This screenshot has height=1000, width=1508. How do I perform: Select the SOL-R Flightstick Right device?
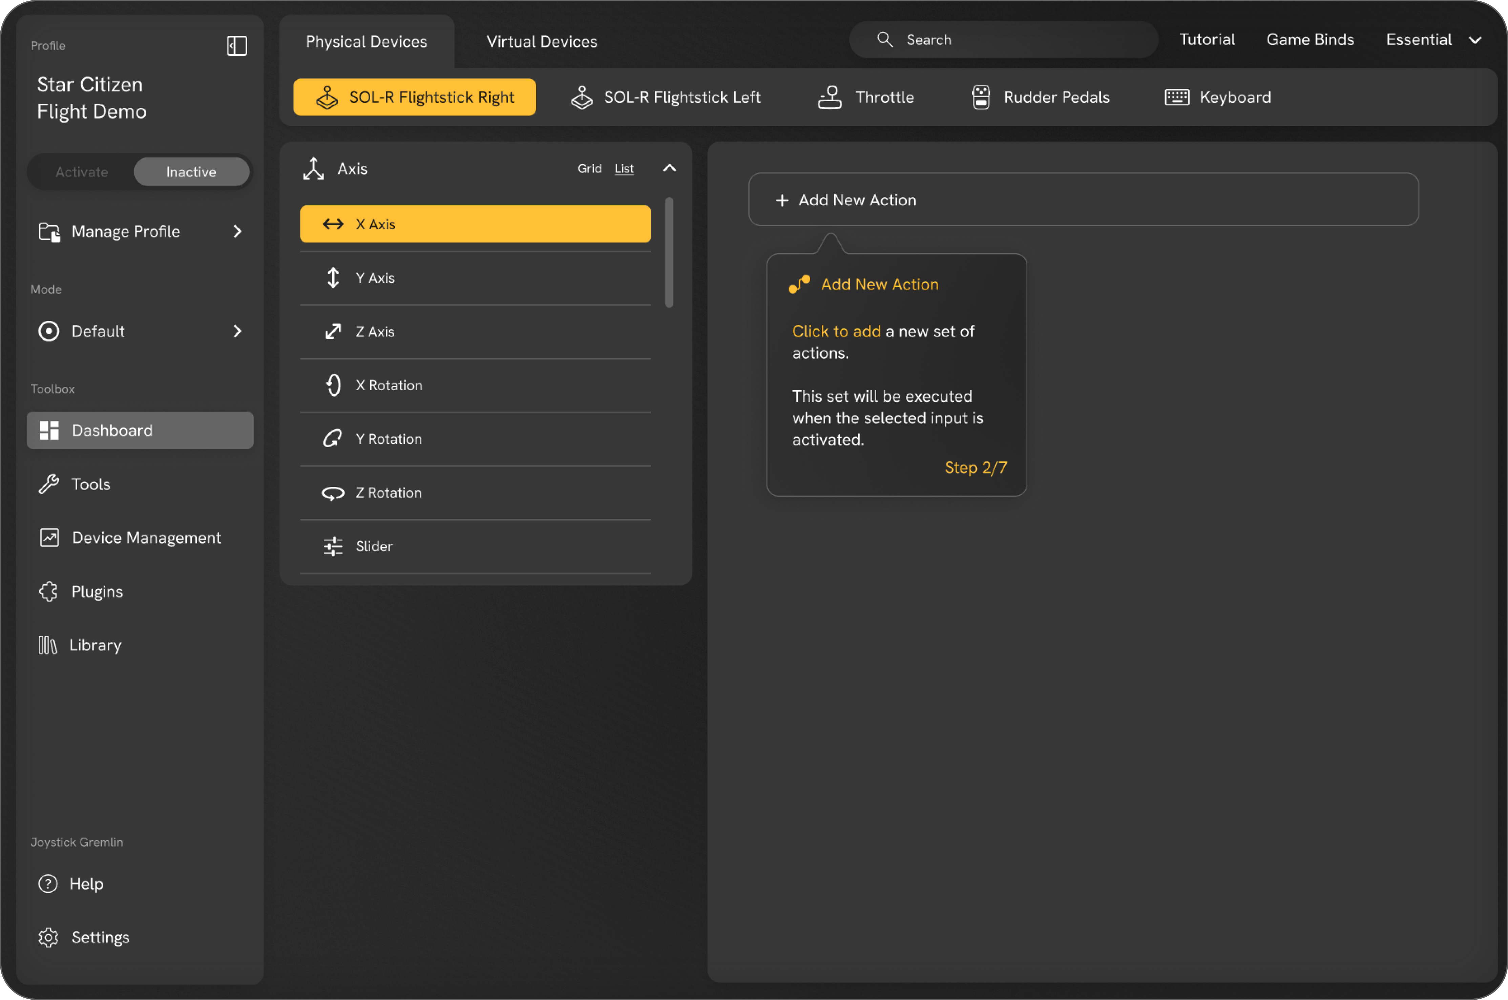pos(415,97)
